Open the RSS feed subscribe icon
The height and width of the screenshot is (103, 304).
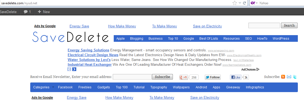[283, 77]
